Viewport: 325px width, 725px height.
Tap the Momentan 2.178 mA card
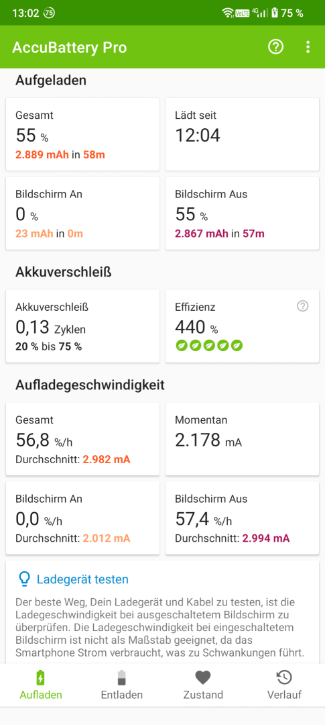coord(242,439)
